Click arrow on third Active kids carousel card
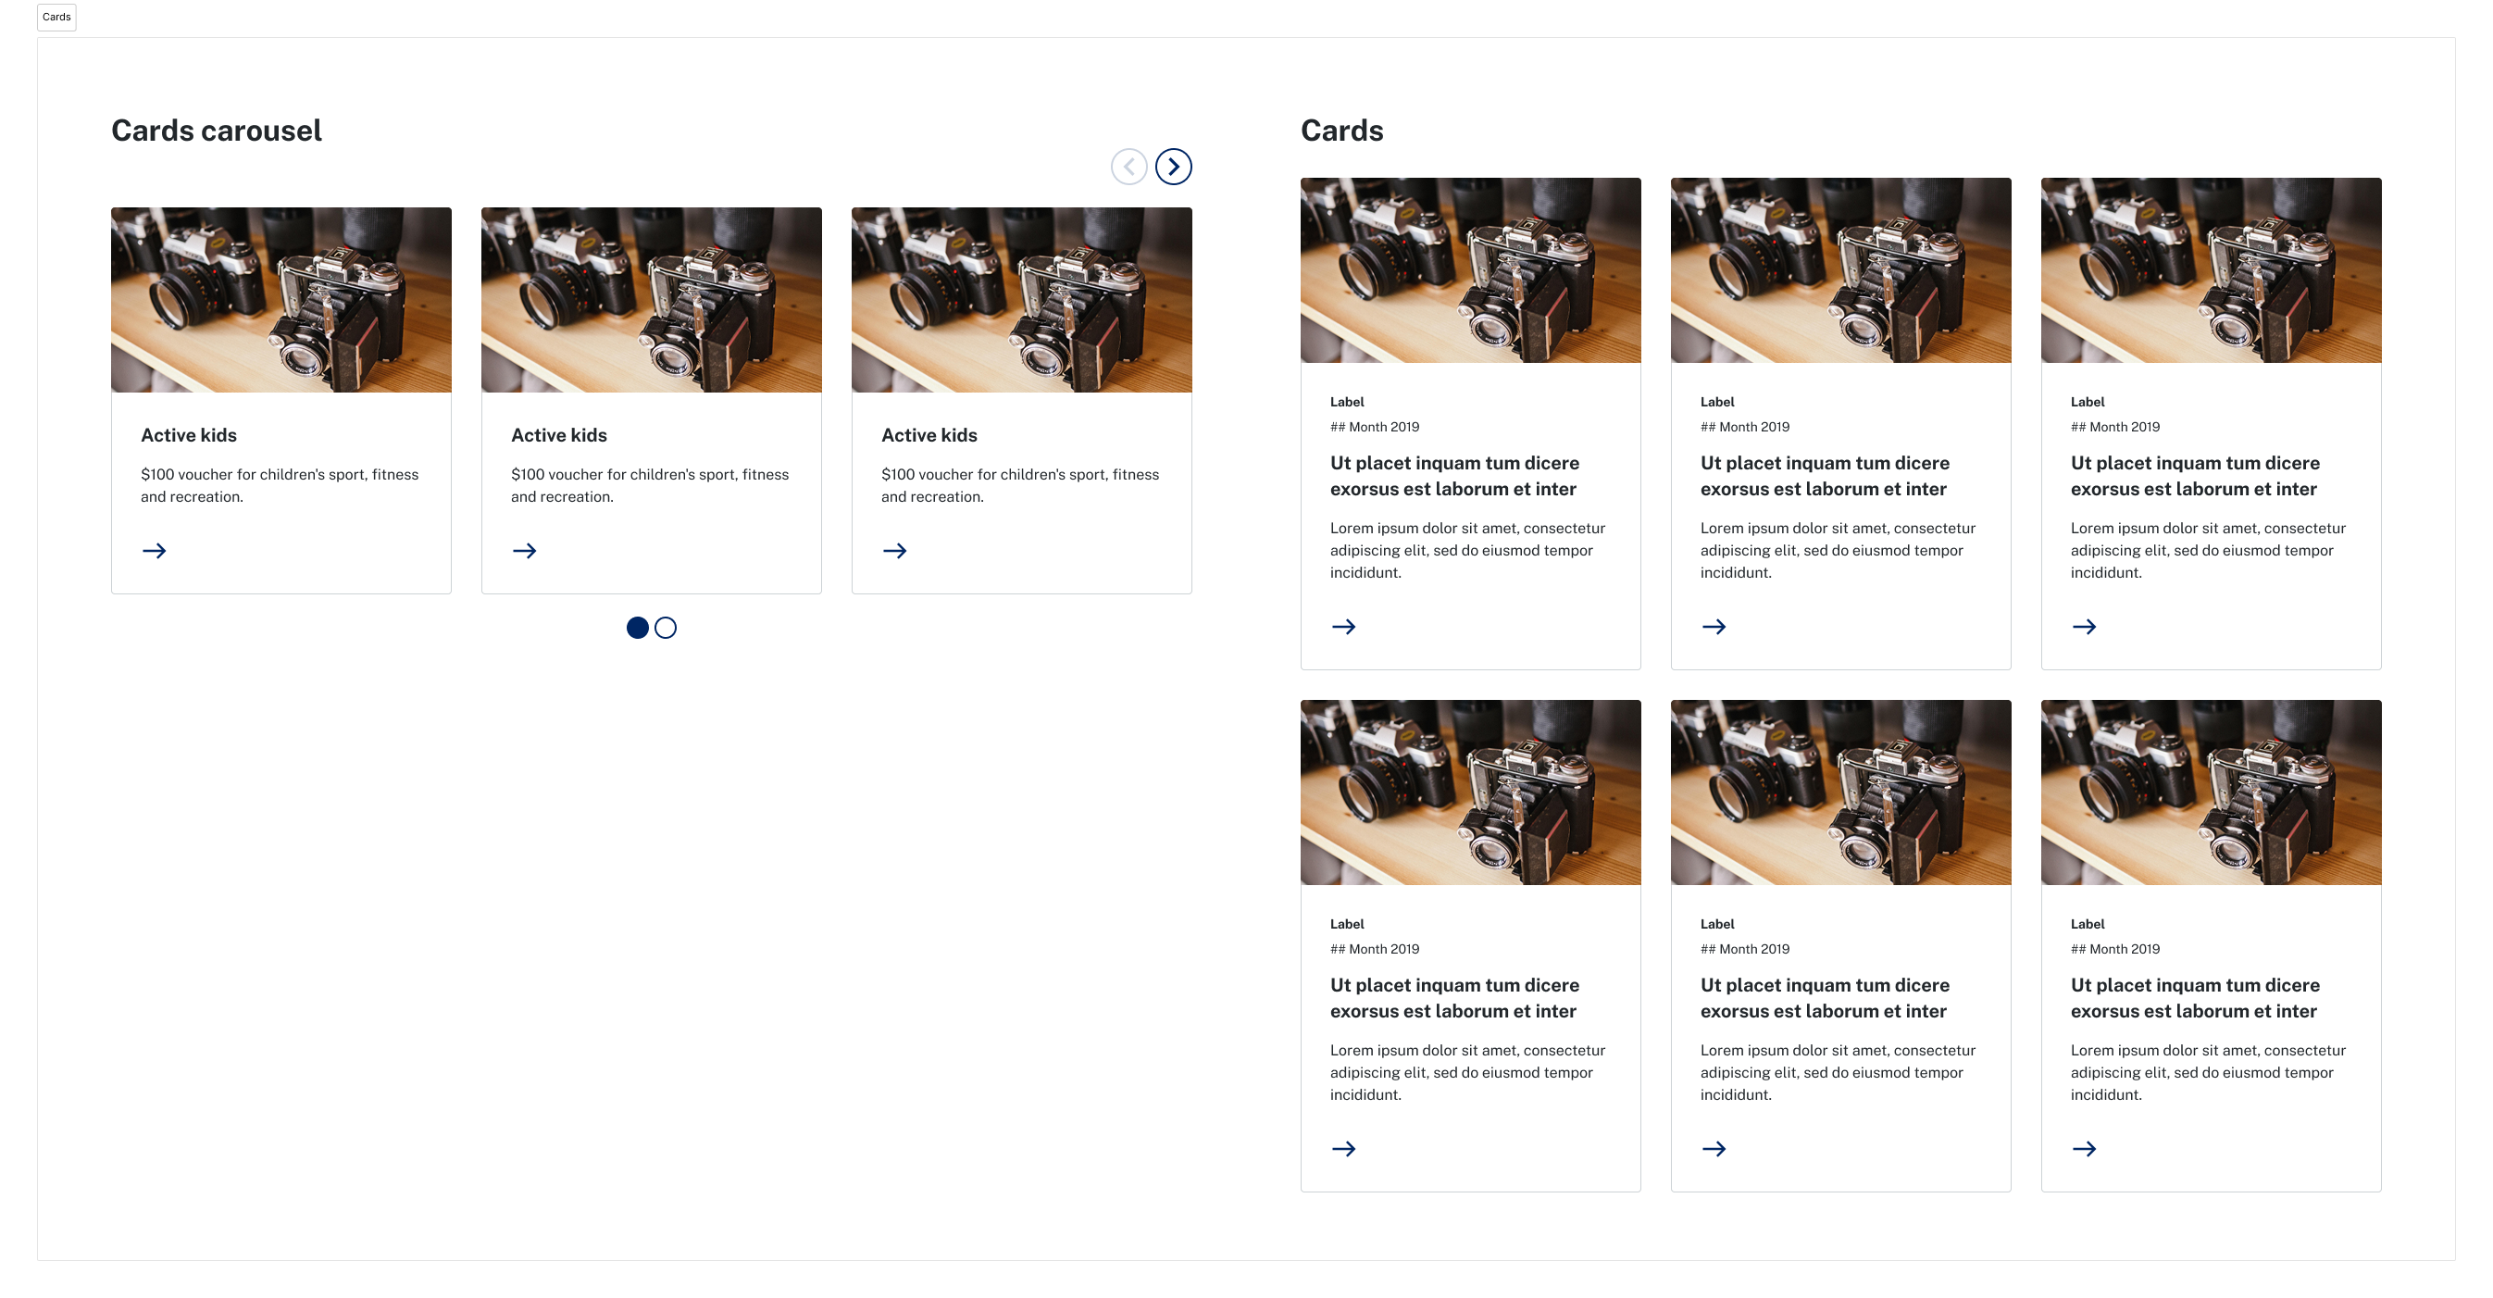 pyautogui.click(x=895, y=551)
